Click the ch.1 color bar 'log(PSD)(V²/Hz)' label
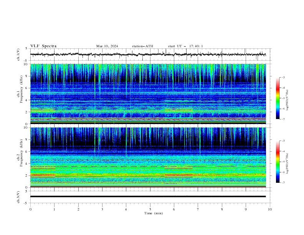 [287, 100]
